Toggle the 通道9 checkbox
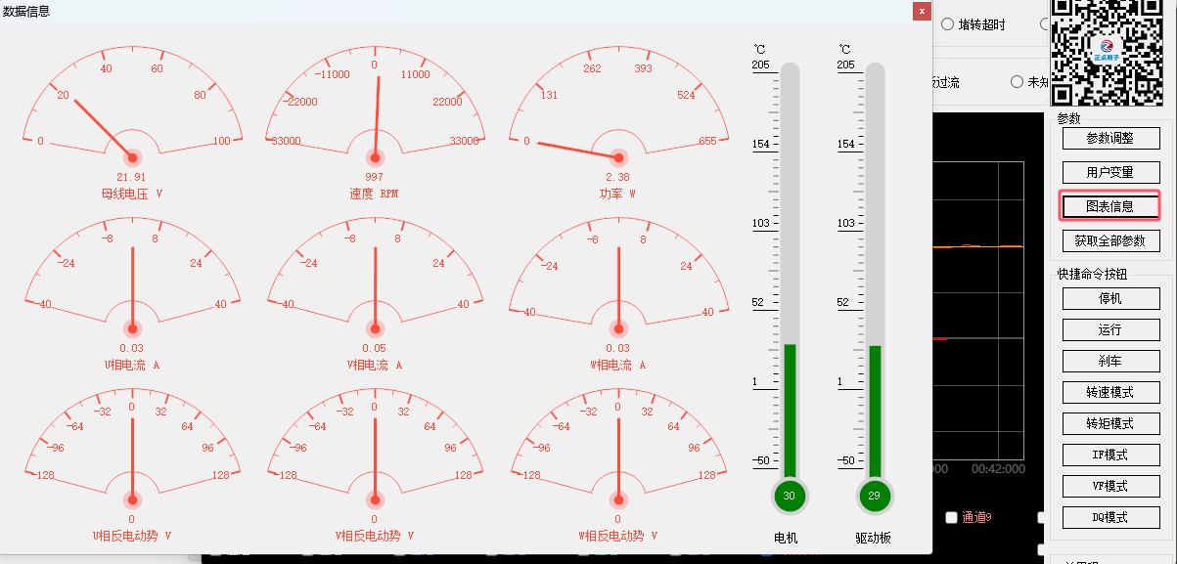This screenshot has width=1177, height=564. [951, 517]
